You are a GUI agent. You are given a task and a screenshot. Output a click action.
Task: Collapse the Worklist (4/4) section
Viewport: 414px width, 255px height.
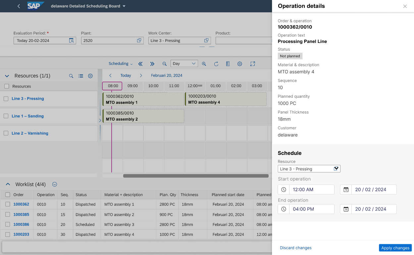tap(8, 184)
